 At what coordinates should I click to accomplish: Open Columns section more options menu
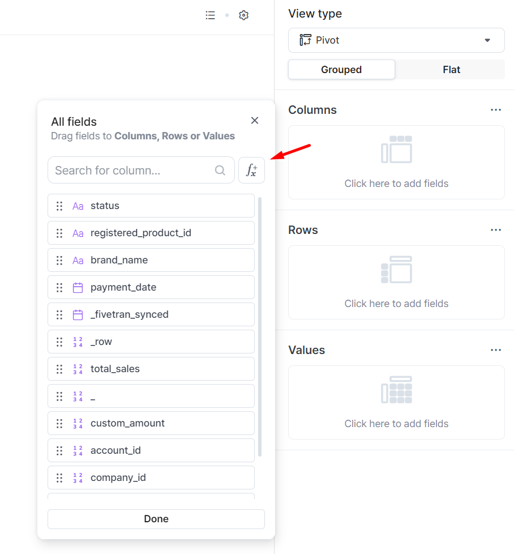coord(496,110)
